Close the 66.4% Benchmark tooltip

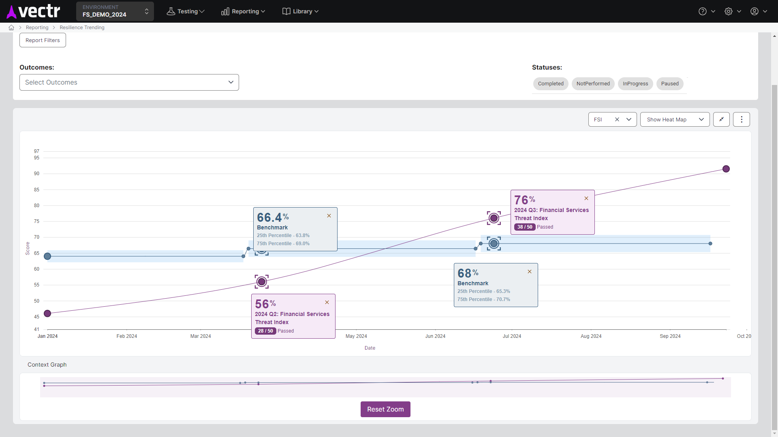tap(329, 216)
